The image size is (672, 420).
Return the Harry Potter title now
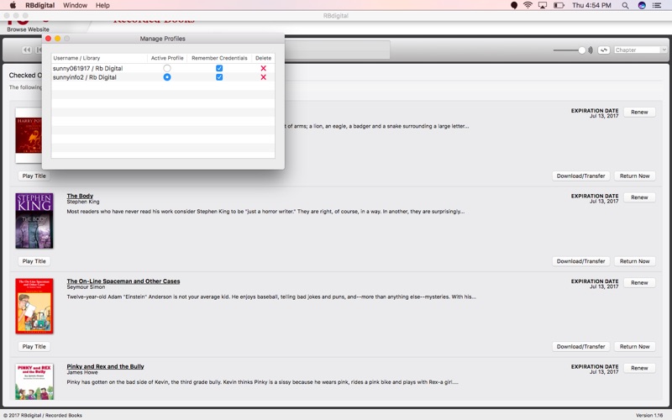click(635, 176)
